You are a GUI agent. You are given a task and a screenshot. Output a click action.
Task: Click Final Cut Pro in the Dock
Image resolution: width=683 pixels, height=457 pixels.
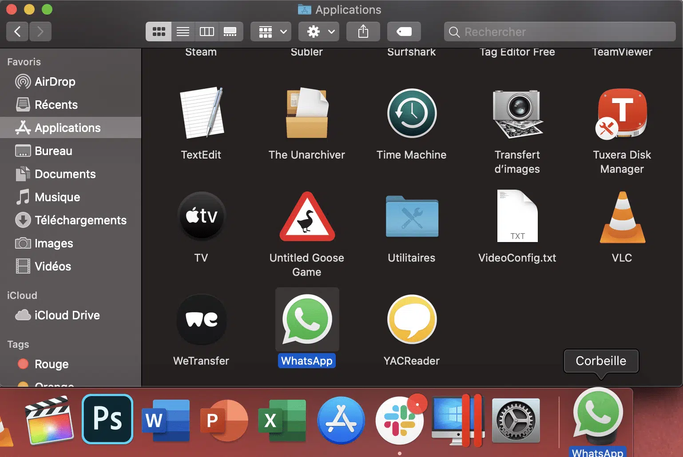coord(49,420)
